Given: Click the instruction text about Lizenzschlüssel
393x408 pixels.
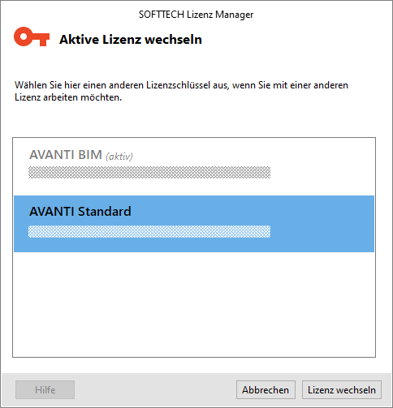Looking at the screenshot, I should pos(181,91).
